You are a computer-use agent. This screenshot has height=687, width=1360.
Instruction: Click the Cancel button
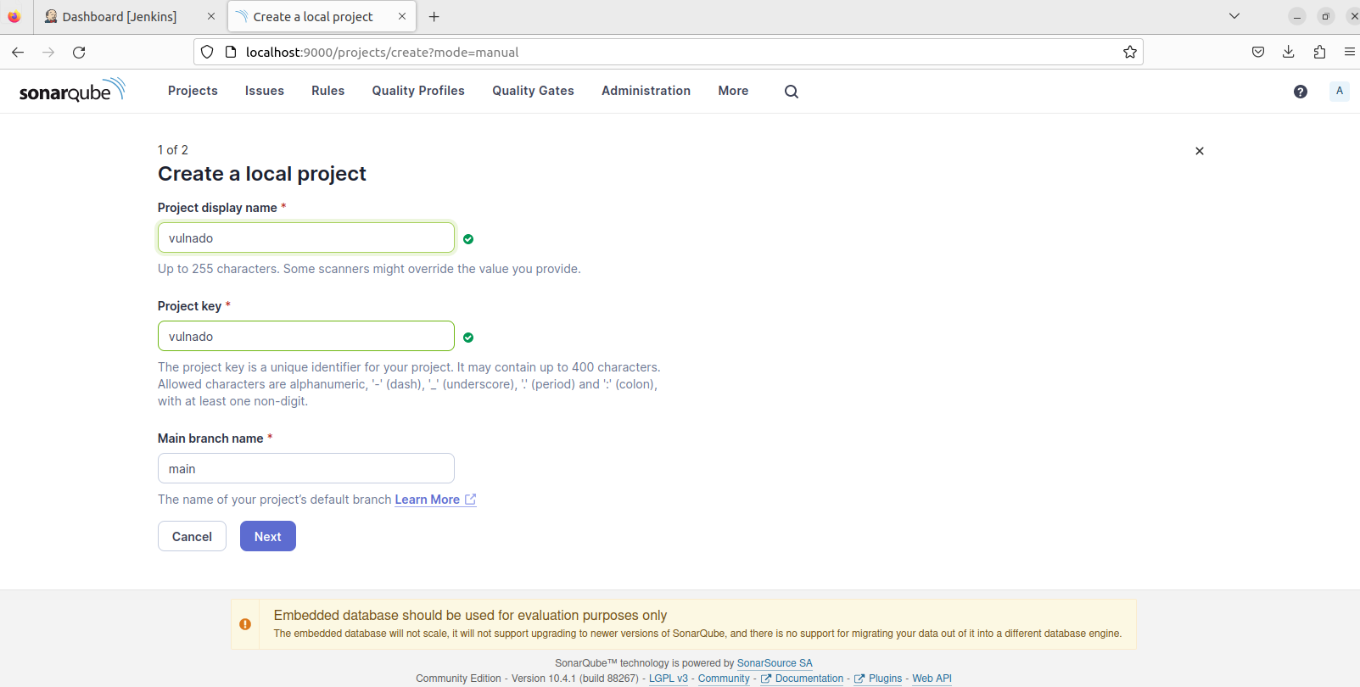coord(192,536)
